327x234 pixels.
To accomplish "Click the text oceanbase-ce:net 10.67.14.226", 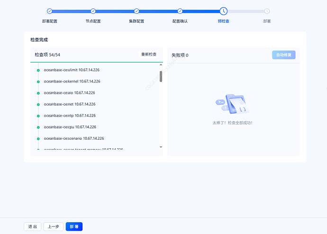I will pyautogui.click(x=70, y=104).
